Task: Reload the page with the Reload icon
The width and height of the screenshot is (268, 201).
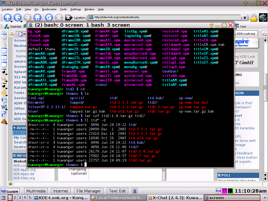Action: [49, 17]
